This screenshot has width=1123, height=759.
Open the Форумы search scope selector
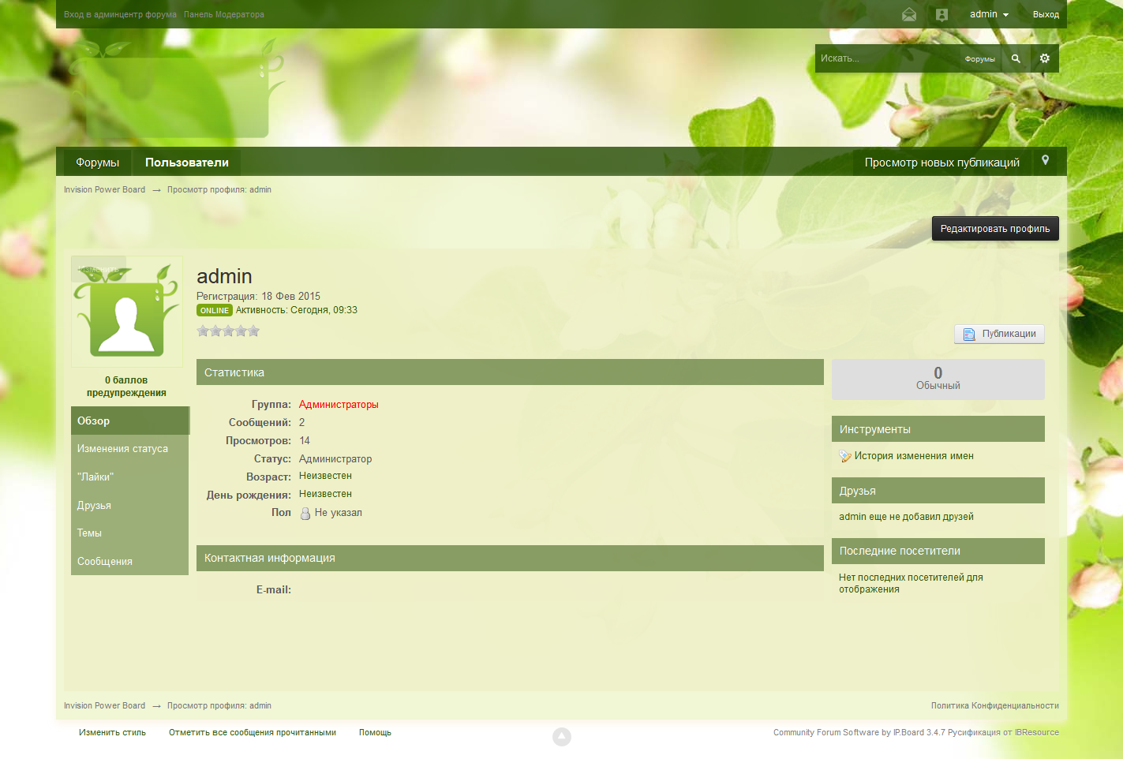coord(979,59)
